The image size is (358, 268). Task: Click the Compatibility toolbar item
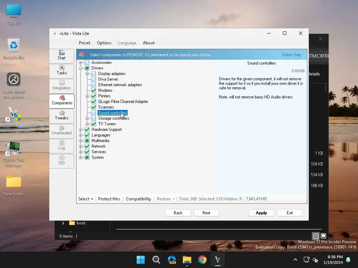pos(138,199)
